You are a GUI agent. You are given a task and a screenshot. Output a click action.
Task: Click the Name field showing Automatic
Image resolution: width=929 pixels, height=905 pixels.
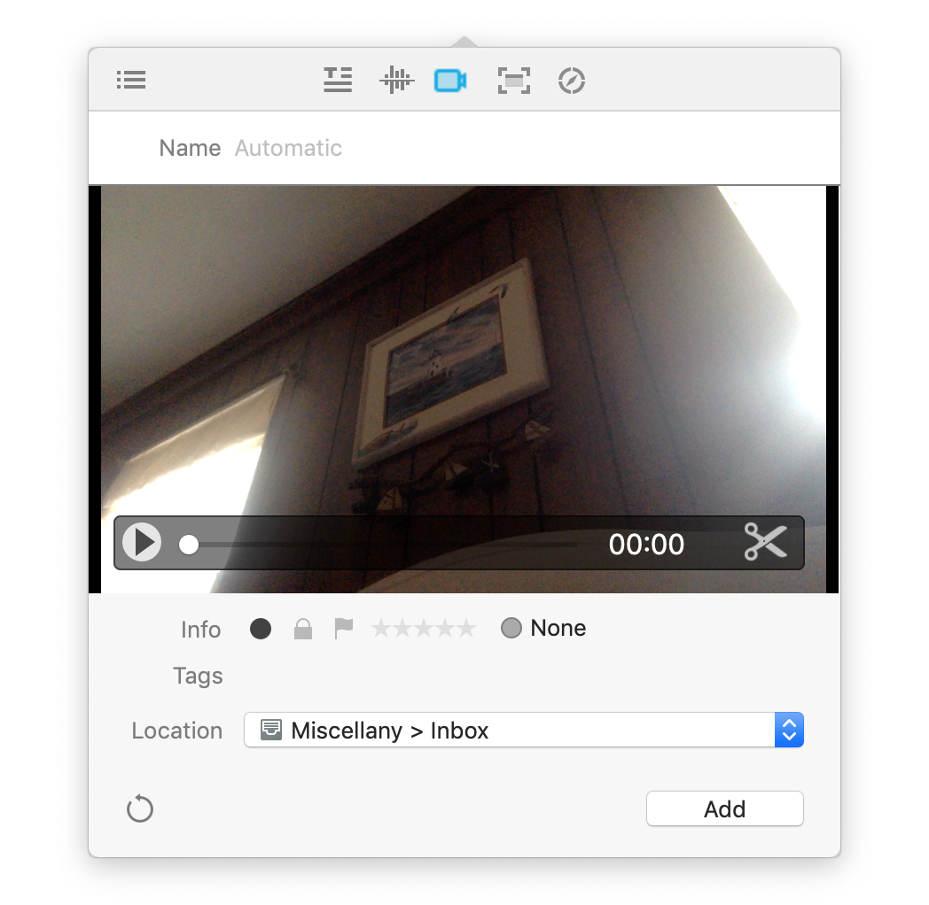[523, 148]
